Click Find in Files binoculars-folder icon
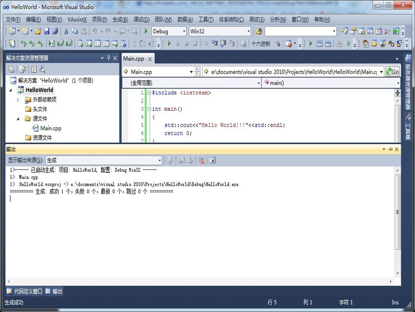The height and width of the screenshot is (312, 415). pyautogui.click(x=259, y=31)
